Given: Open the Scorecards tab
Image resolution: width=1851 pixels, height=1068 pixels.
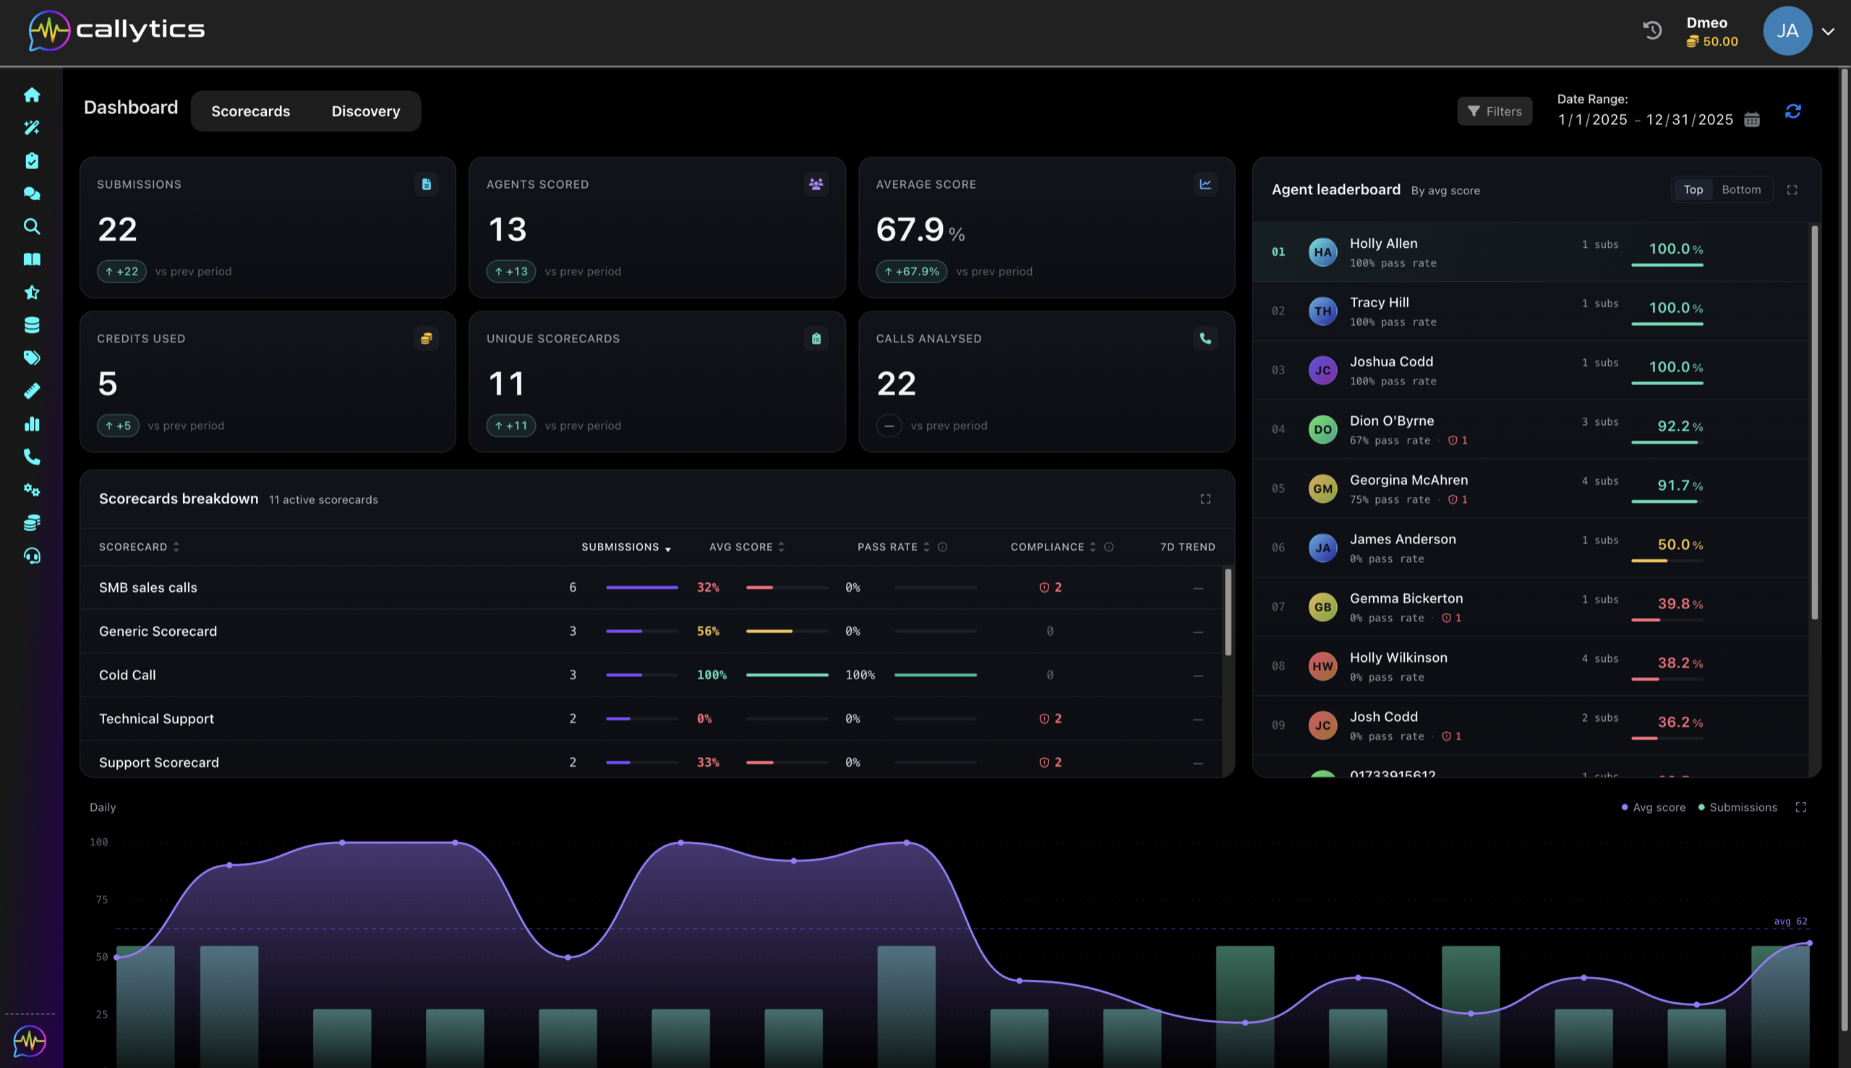Looking at the screenshot, I should pyautogui.click(x=250, y=111).
